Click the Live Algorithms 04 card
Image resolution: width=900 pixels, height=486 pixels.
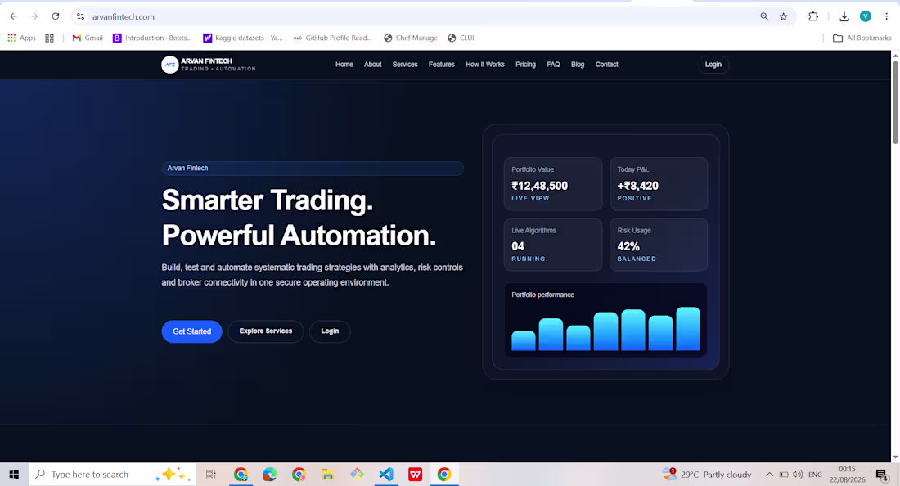point(553,245)
